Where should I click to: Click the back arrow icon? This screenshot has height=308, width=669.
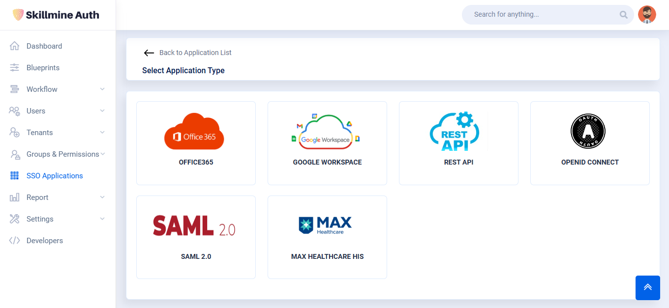pos(149,53)
